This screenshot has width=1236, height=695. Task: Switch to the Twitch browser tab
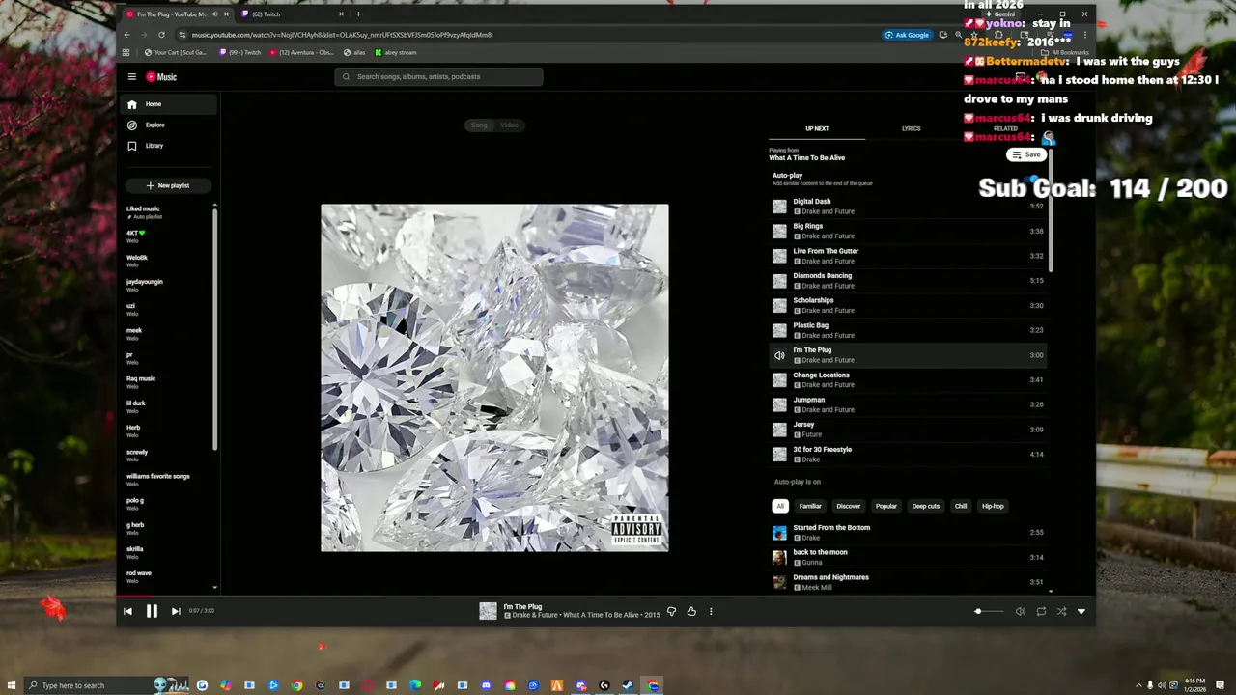pos(292,14)
